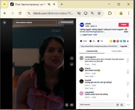Expand View 1 reply under Bang AL
135x110 pixels.
(90, 76)
